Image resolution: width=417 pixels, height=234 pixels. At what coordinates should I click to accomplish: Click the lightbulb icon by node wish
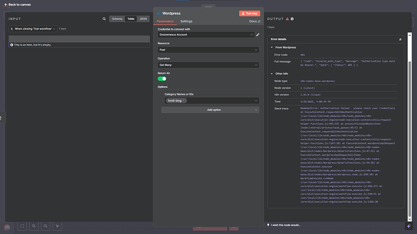pos(268,225)
